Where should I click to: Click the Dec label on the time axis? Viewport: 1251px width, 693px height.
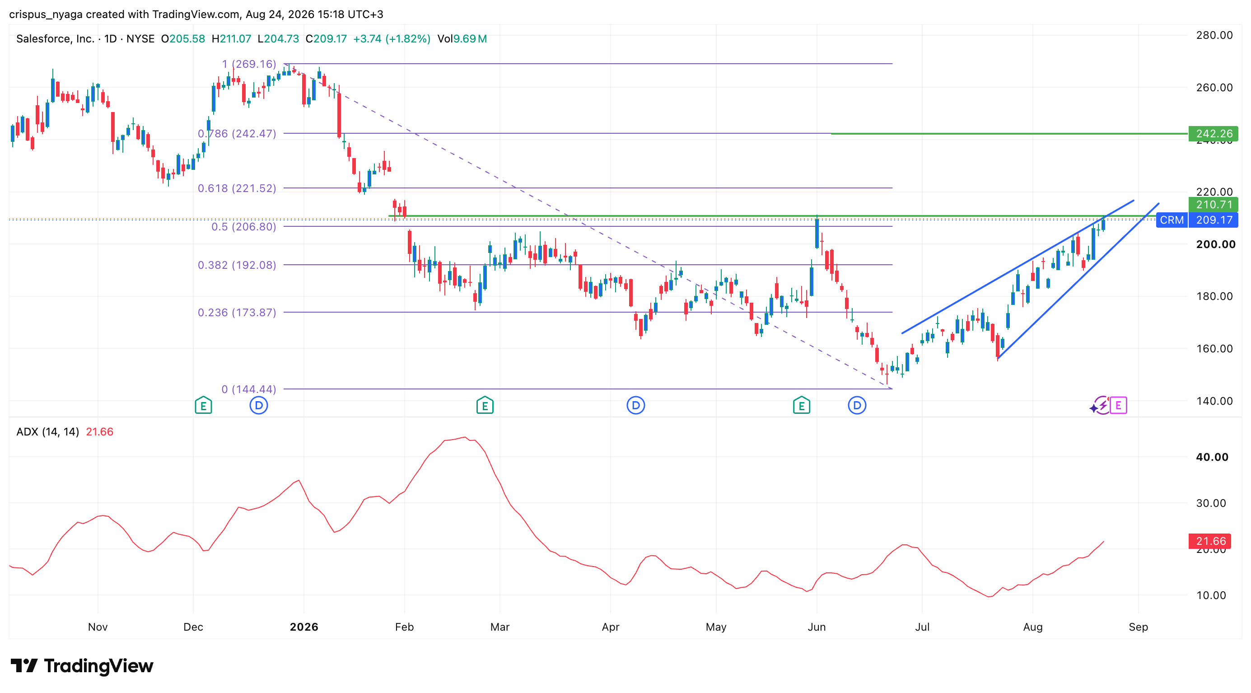click(x=193, y=627)
